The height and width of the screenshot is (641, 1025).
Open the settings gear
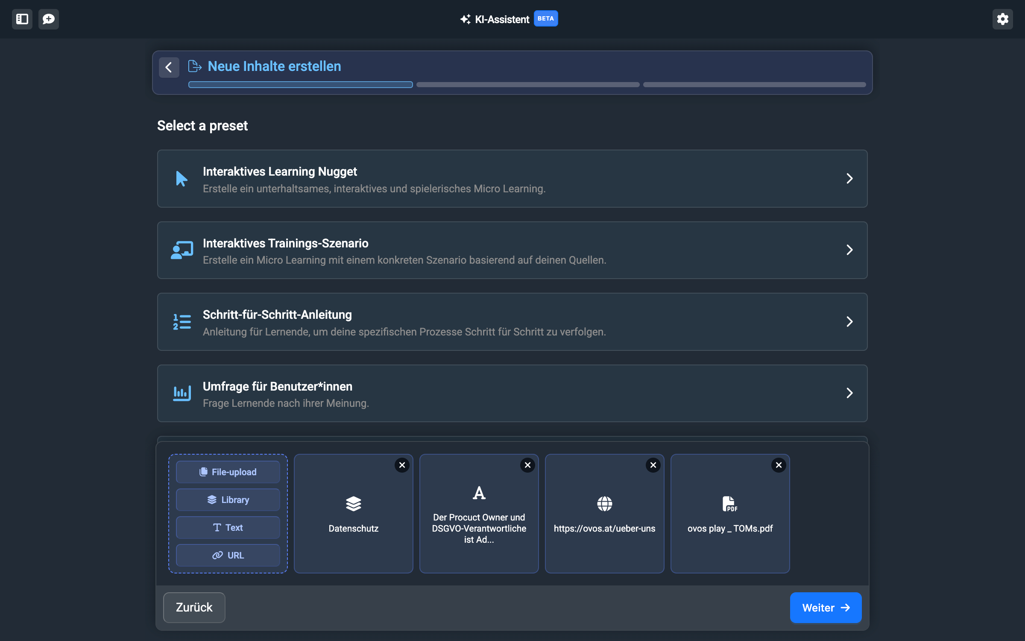1002,19
